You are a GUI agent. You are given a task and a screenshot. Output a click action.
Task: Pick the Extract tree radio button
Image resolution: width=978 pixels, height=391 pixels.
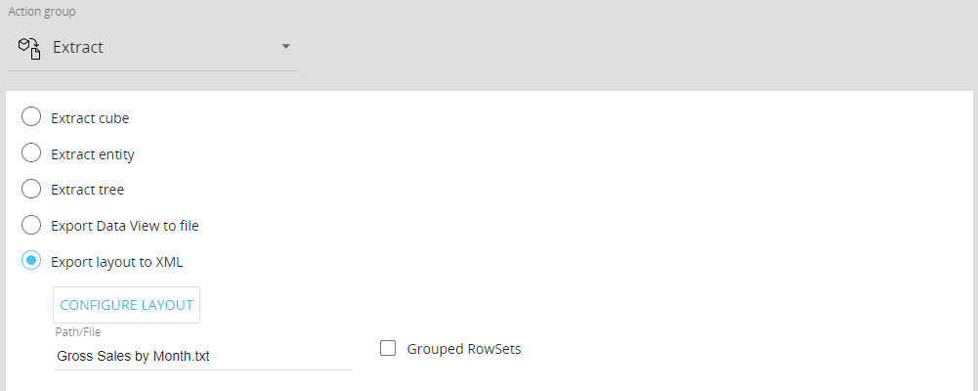pyautogui.click(x=31, y=189)
